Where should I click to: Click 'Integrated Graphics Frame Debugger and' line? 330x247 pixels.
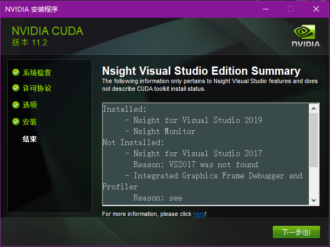214,176
